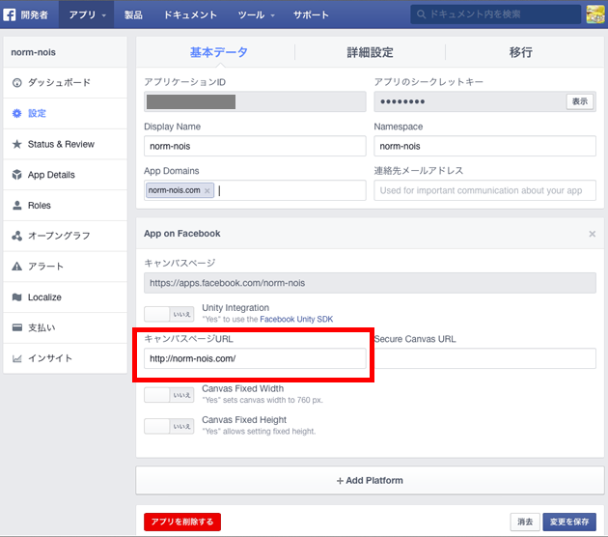Image resolution: width=608 pixels, height=537 pixels.
Task: Click the Facebook logo icon
Action: click(8, 15)
